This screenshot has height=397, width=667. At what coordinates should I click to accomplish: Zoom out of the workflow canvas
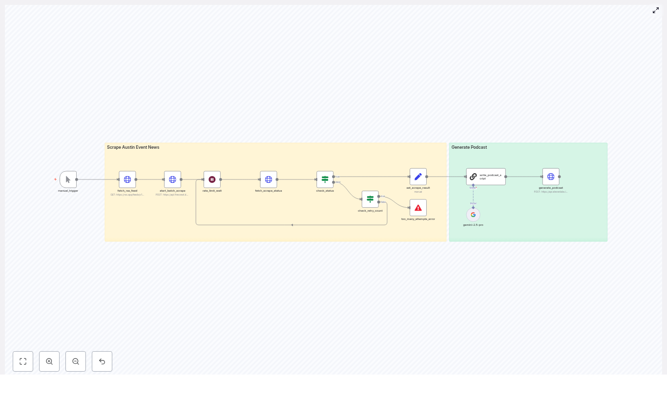76,361
